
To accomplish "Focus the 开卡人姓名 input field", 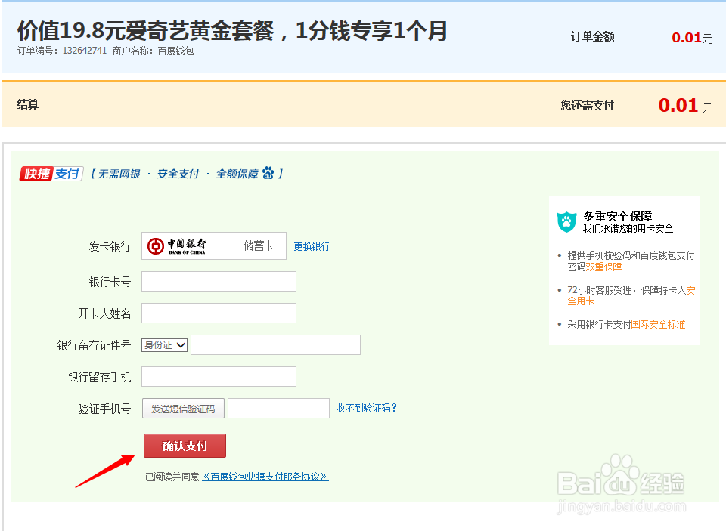I will tap(219, 313).
